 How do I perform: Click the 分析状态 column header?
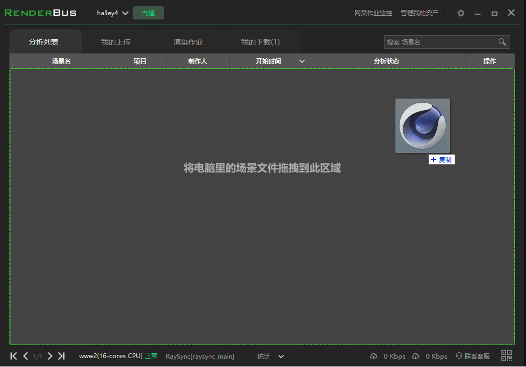tap(387, 61)
